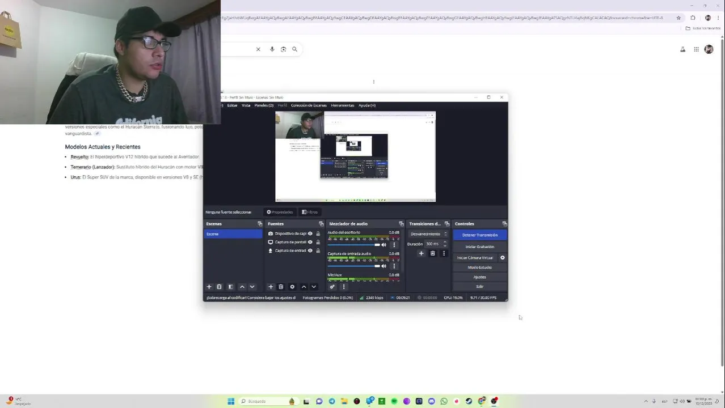Click Modo Estudio button
The height and width of the screenshot is (408, 725).
pos(480,267)
